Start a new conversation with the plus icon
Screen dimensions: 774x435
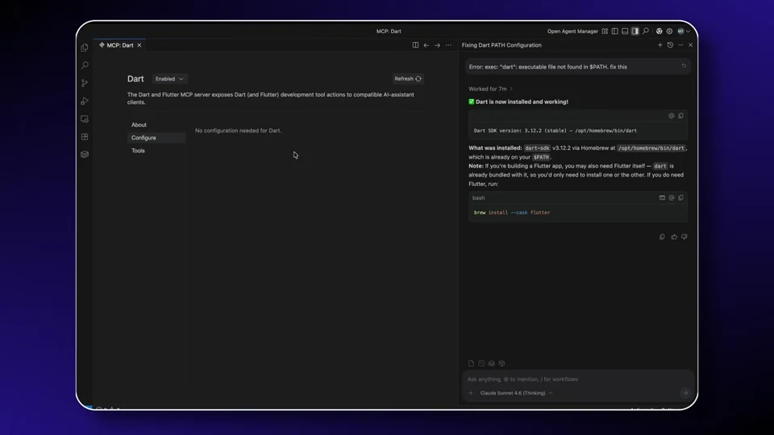(x=660, y=45)
